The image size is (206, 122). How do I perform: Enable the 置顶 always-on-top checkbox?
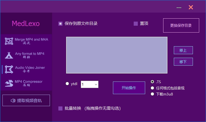tap(136, 24)
